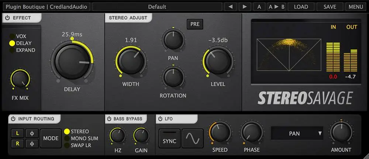Invert phase of the right channel
This screenshot has width=369, height=159.
coord(32,144)
